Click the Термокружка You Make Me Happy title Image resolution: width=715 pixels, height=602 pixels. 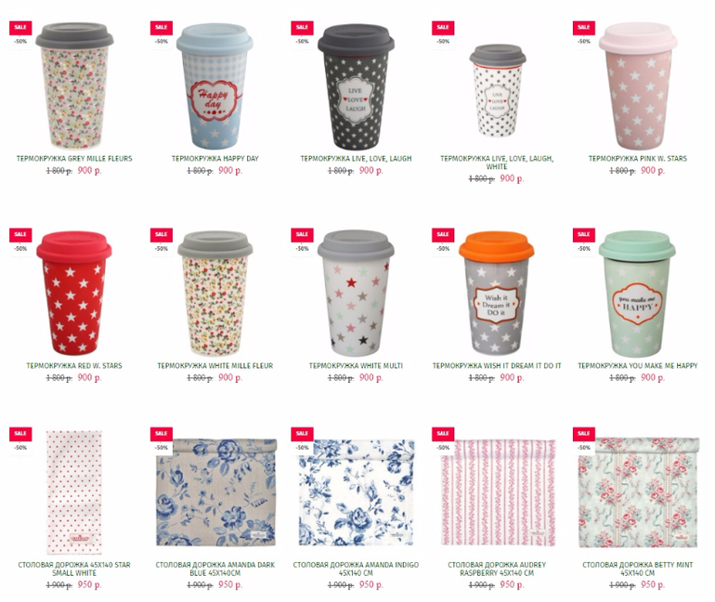pos(638,366)
